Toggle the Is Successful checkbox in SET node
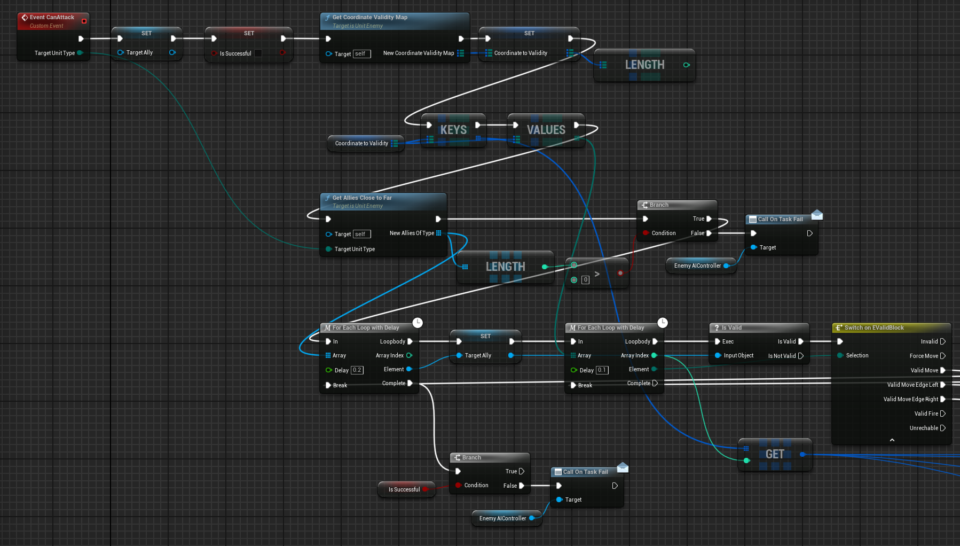960x546 pixels. pyautogui.click(x=258, y=53)
